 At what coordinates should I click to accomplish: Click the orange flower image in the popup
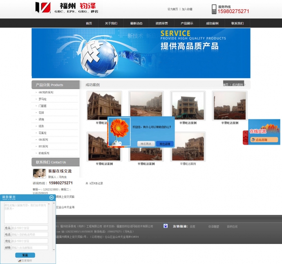click(x=119, y=132)
